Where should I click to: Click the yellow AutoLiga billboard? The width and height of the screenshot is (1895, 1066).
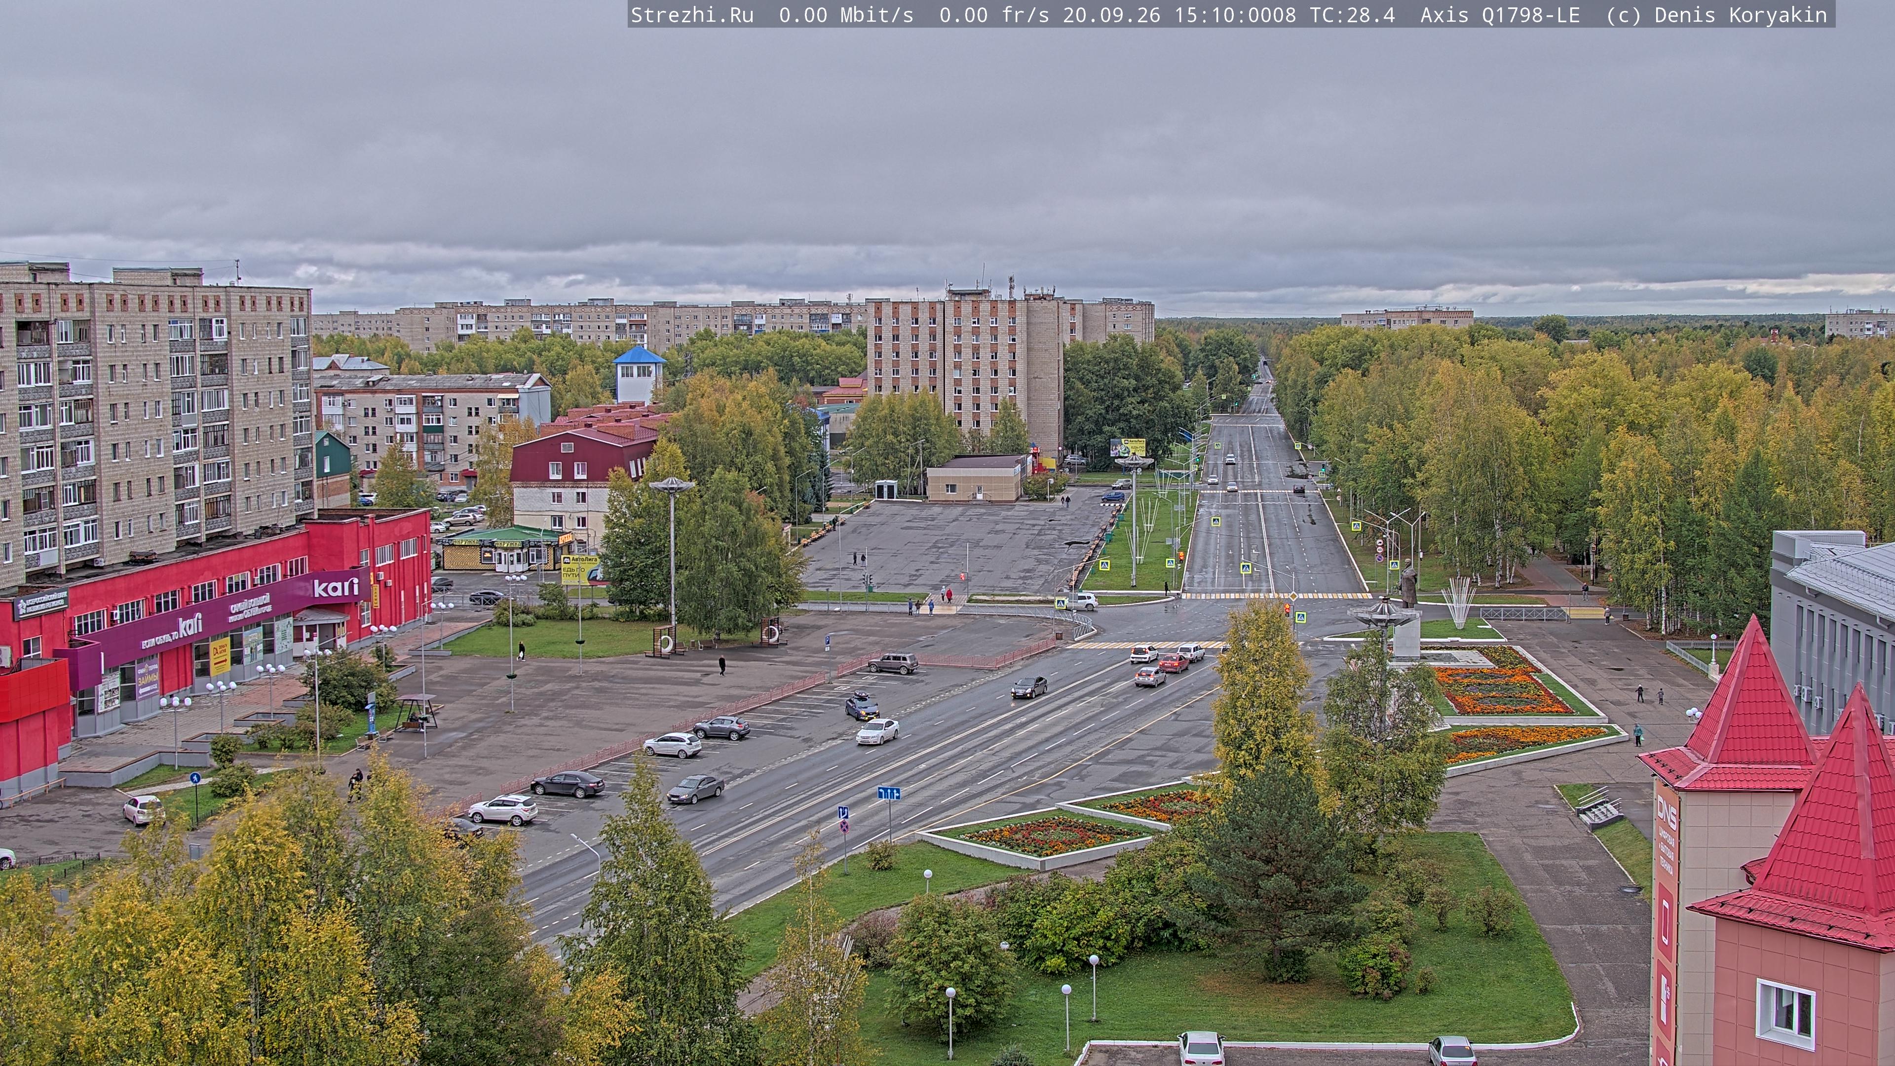coord(1127,447)
